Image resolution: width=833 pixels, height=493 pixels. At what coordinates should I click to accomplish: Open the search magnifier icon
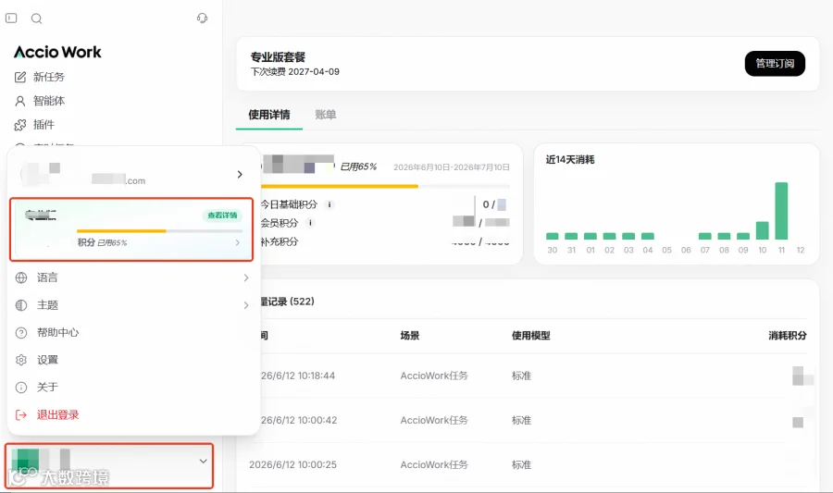(x=37, y=18)
